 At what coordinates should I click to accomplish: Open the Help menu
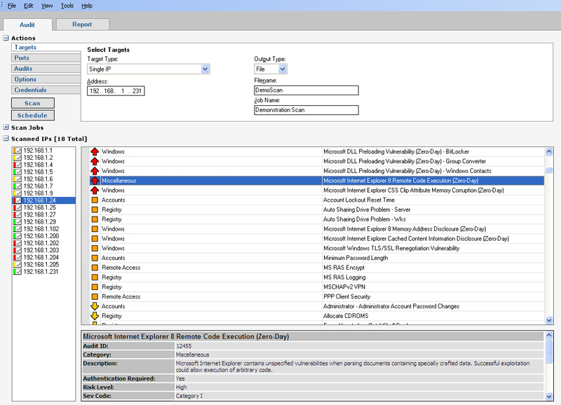point(87,6)
